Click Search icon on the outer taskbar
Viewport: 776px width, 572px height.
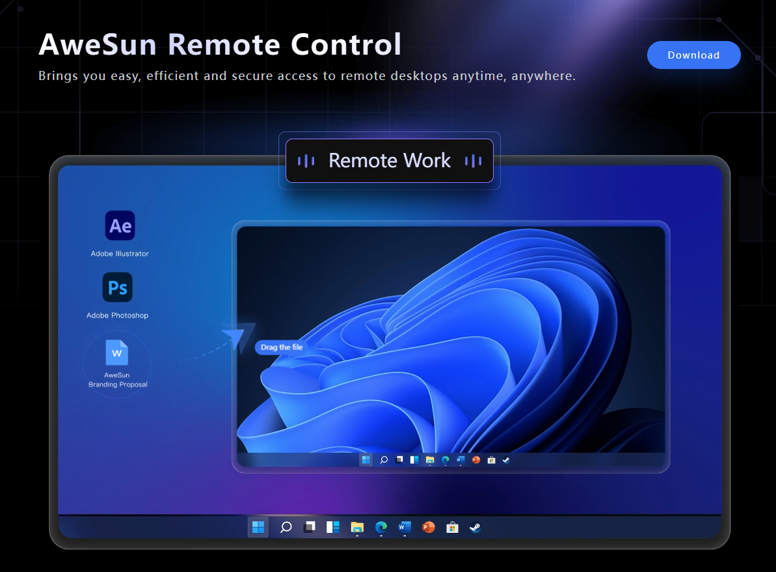[286, 527]
